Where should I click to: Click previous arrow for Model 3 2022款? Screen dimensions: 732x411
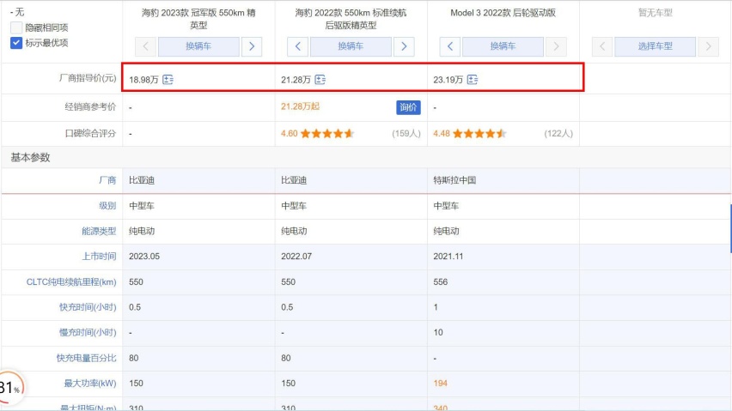(x=450, y=46)
